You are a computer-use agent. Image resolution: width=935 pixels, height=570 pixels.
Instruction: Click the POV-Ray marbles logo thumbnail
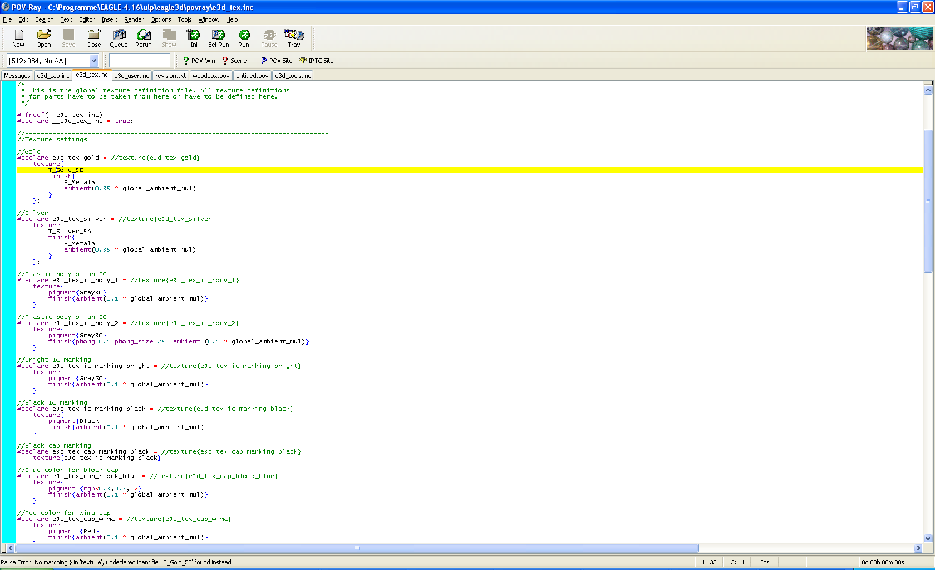point(899,38)
